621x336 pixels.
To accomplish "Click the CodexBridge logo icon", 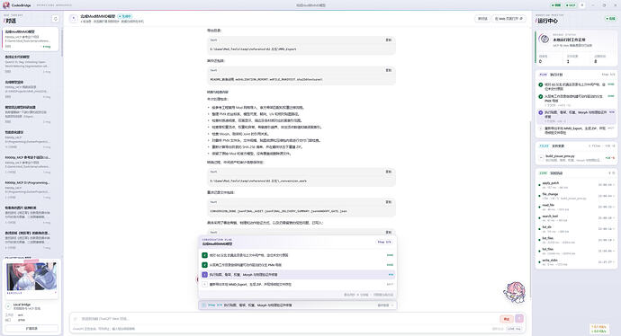I will (6, 5).
